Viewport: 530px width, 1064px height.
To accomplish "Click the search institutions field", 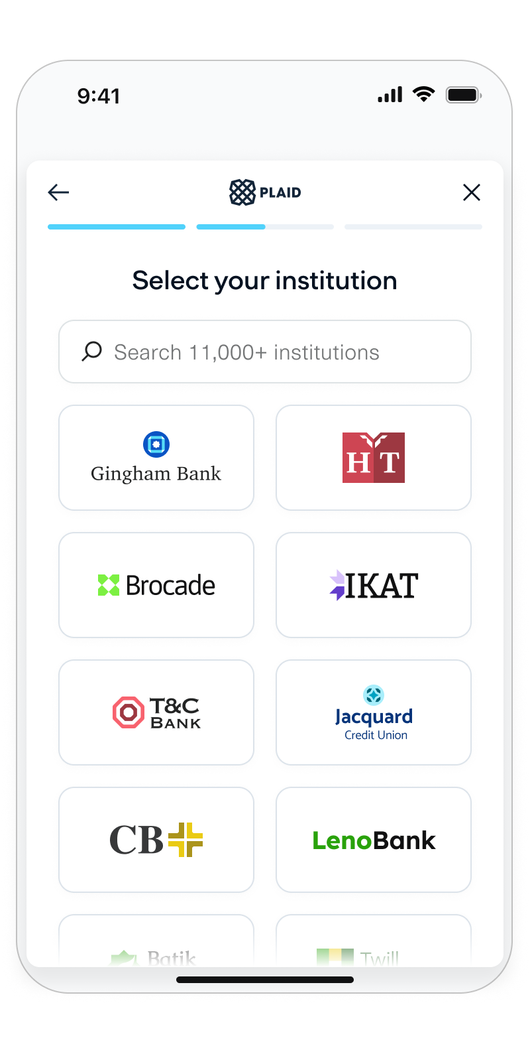I will 265,352.
